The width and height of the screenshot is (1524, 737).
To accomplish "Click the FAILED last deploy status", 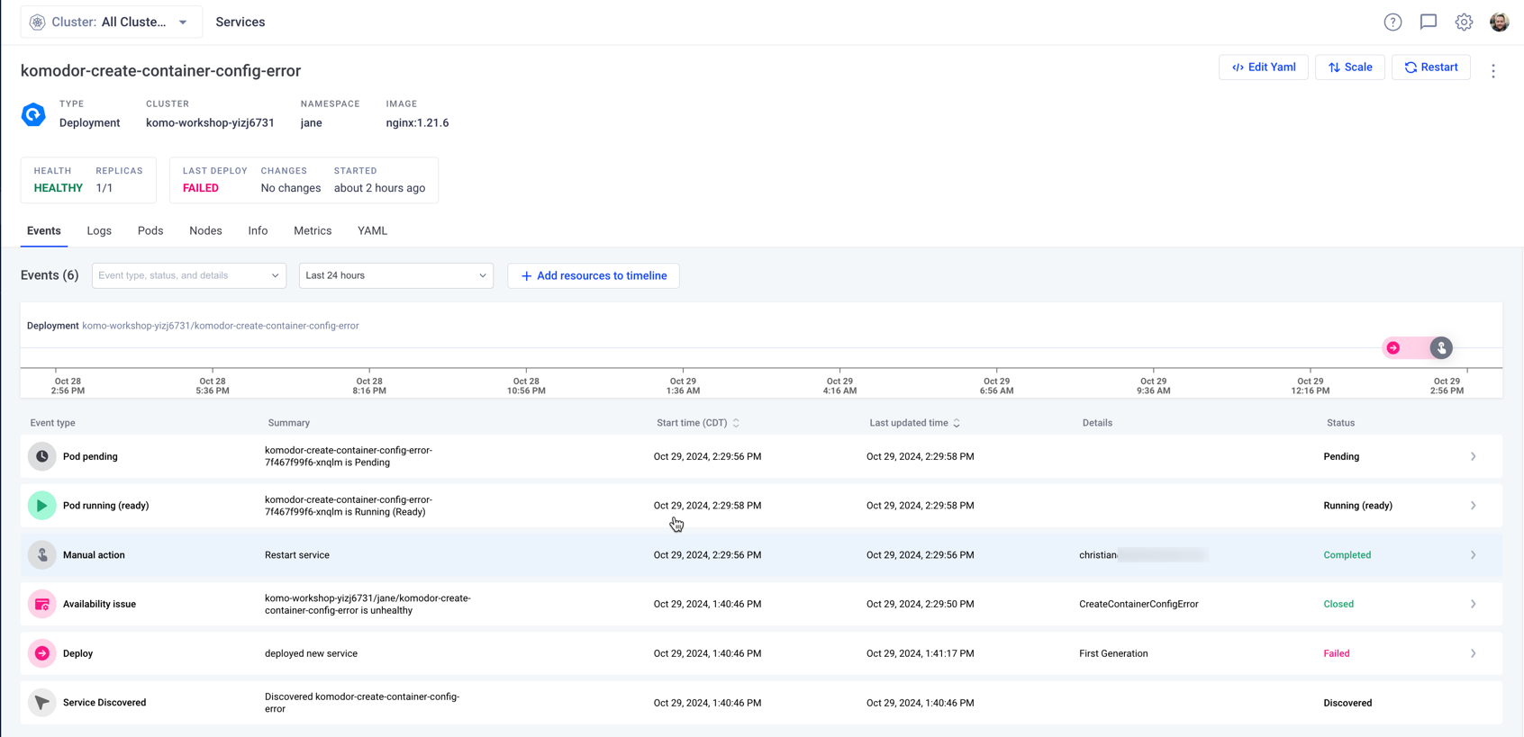I will (x=201, y=188).
